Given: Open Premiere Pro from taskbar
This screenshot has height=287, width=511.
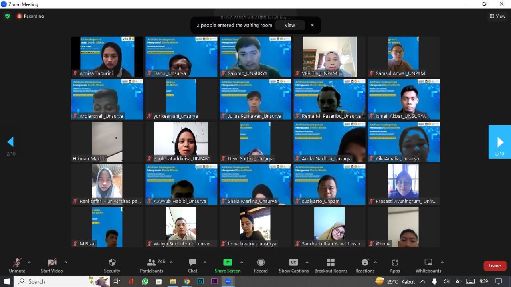Looking at the screenshot, I should click(x=214, y=281).
